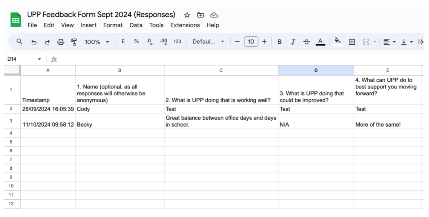Select column C header
Viewport: 429px width, 217px height.
point(221,70)
